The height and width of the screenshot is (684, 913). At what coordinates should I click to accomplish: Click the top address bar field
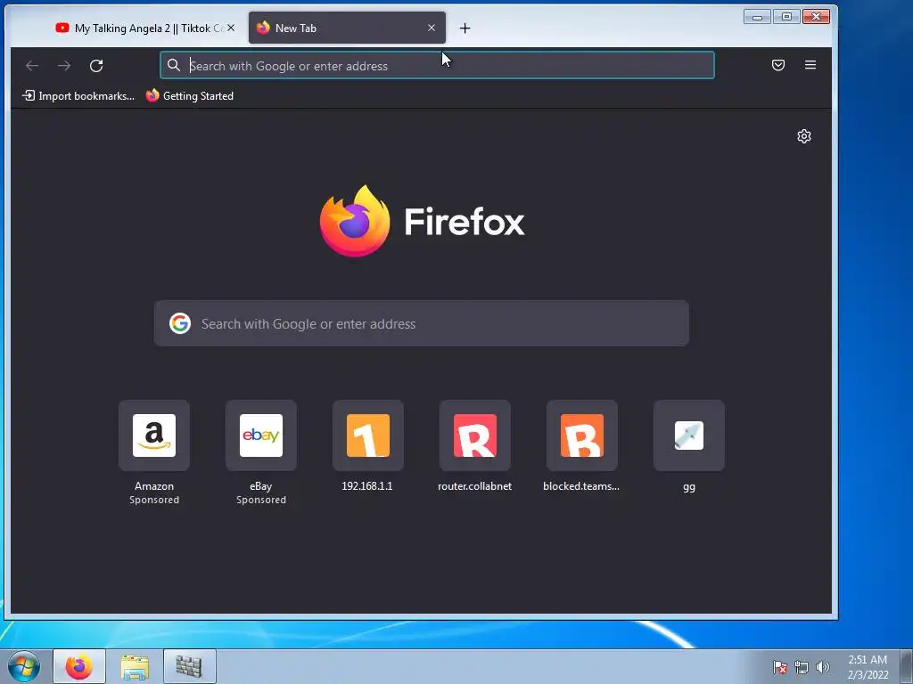coord(437,65)
